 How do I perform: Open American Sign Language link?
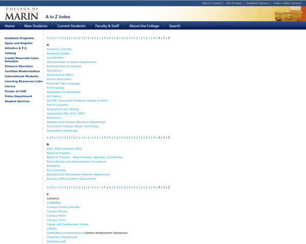63,83
